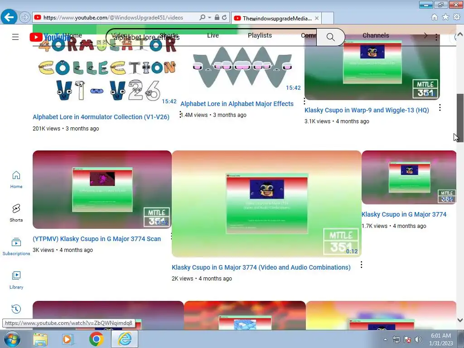Expand more channel tabs with right chevron
Image resolution: width=464 pixels, height=348 pixels.
[425, 35]
